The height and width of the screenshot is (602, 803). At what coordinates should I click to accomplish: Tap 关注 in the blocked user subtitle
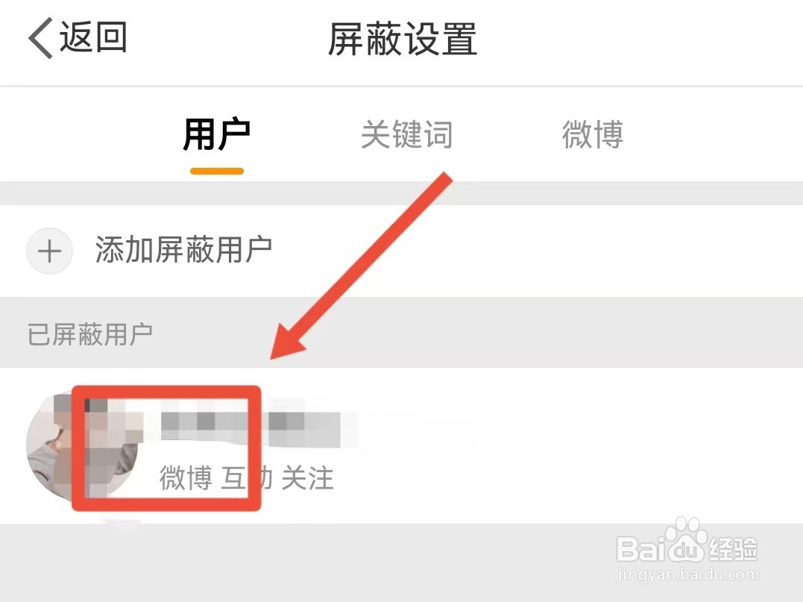click(x=308, y=478)
